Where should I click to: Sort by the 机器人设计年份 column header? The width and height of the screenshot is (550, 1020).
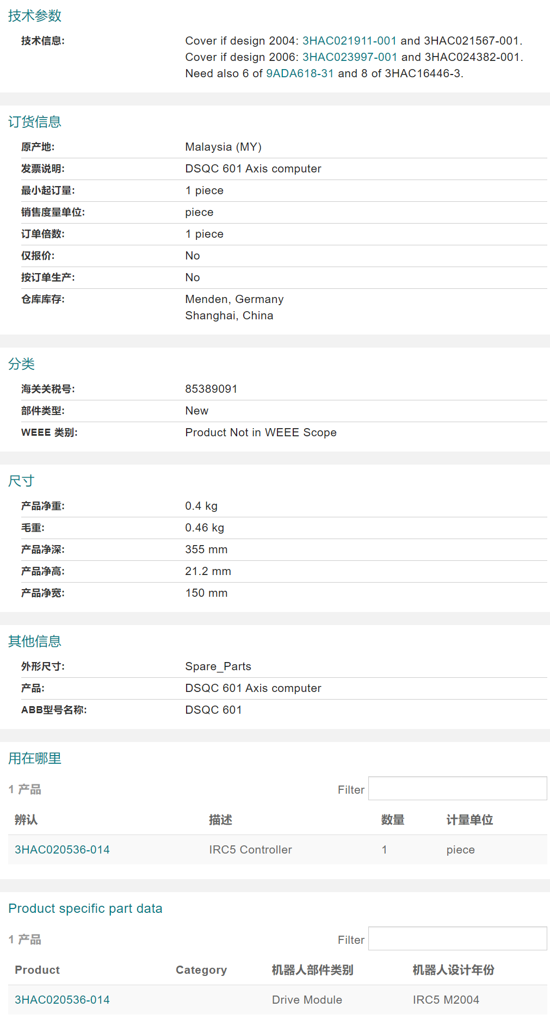pos(453,970)
